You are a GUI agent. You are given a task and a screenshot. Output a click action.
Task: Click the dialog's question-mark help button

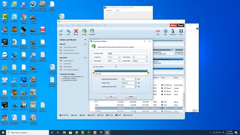(x=144, y=41)
